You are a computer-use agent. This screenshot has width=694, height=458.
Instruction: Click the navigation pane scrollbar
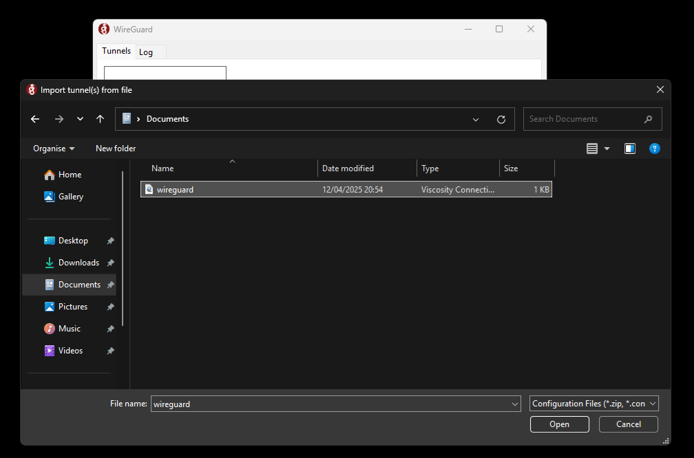(123, 249)
